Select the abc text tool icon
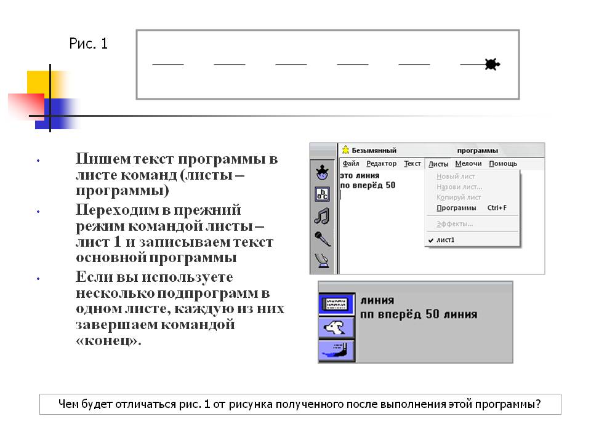 click(x=322, y=194)
